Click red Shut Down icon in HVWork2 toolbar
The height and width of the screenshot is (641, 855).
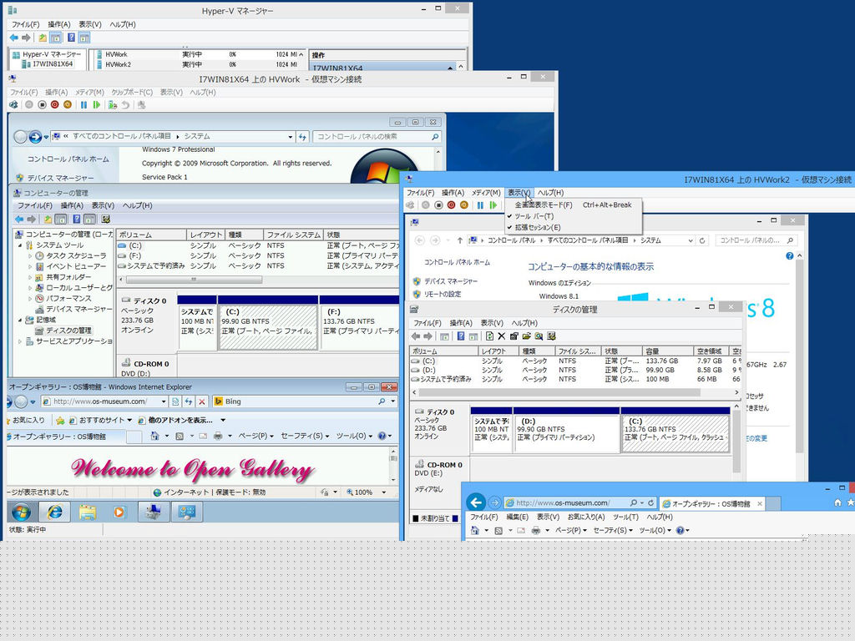click(x=451, y=205)
